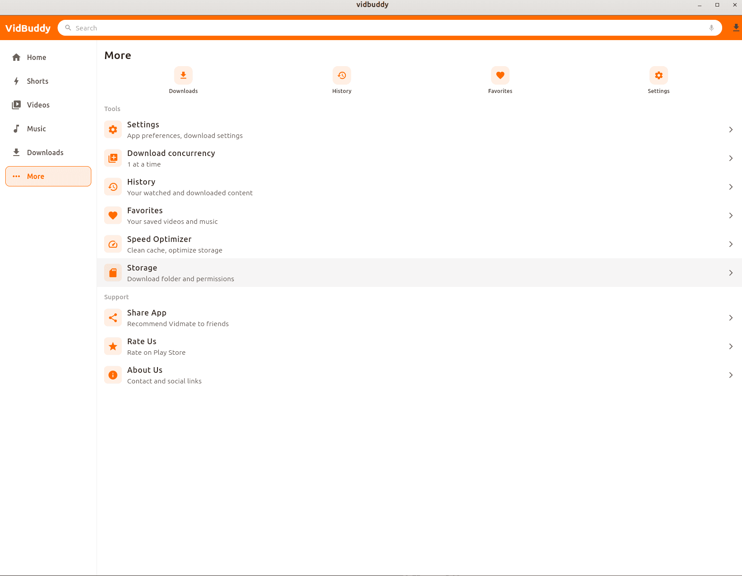Click "Clean cache, optimize storage" text
The height and width of the screenshot is (576, 742).
[x=175, y=250]
